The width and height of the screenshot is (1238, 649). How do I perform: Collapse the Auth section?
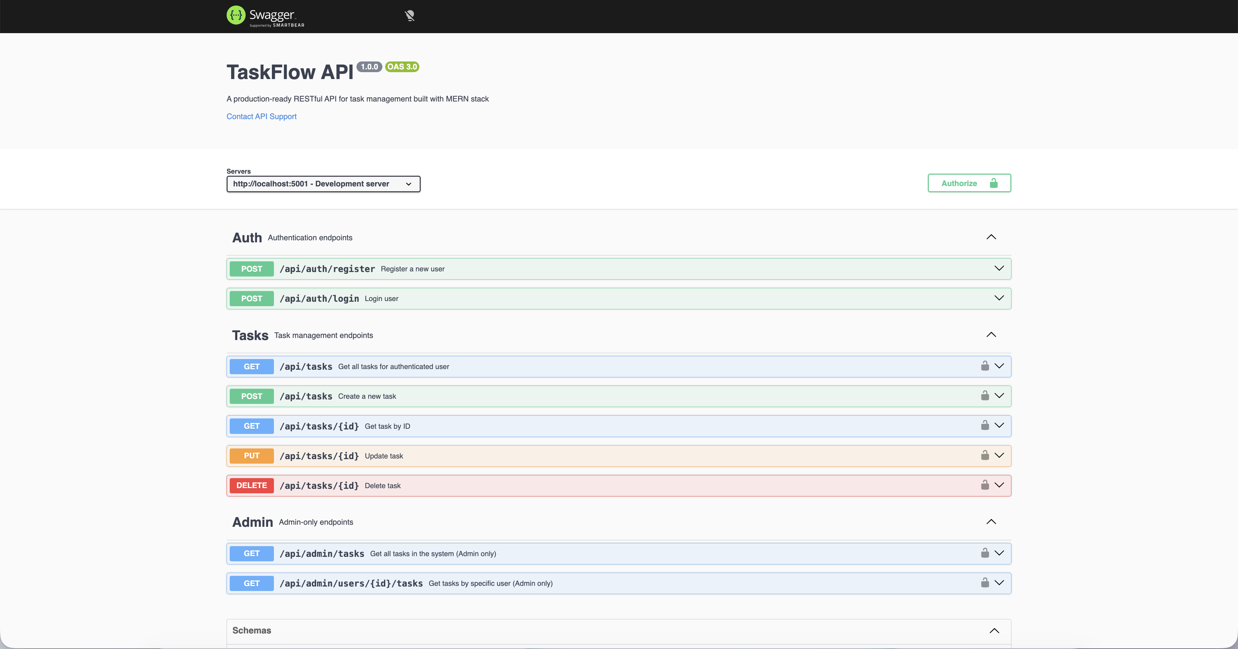tap(991, 237)
